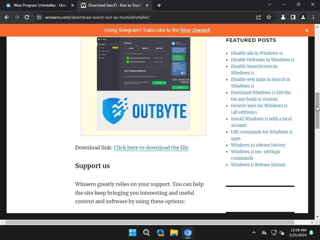Image resolution: width=320 pixels, height=240 pixels.
Task: Close the Wise Program Uninstaller tab
Action: [x=72, y=6]
